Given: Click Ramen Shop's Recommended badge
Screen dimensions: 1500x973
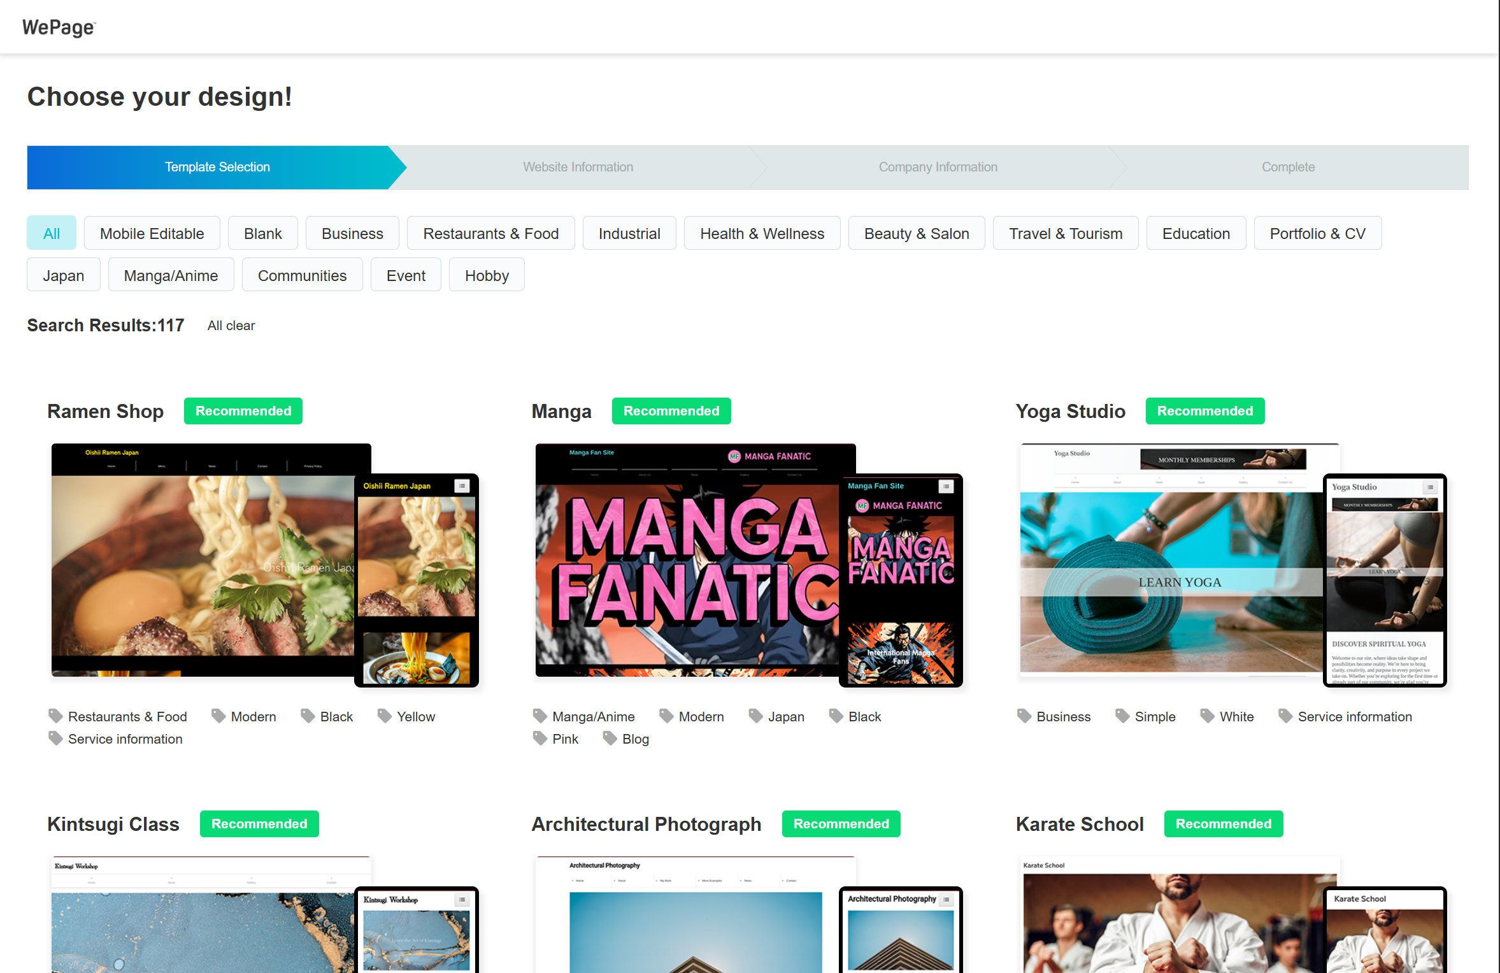Looking at the screenshot, I should [x=243, y=411].
